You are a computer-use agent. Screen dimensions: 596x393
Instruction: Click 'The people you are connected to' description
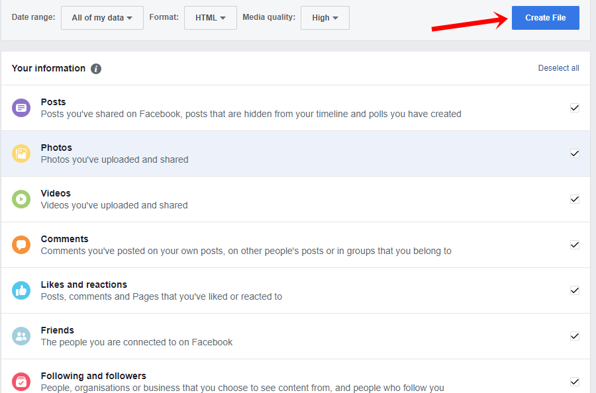(x=137, y=342)
